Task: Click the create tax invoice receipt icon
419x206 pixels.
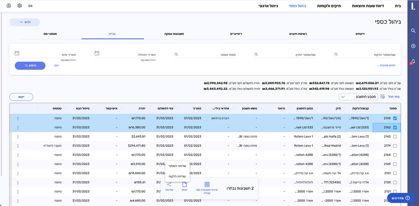Action: click(x=207, y=184)
